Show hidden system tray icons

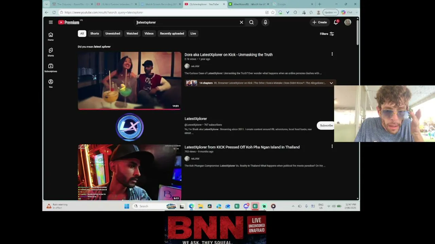click(x=293, y=206)
